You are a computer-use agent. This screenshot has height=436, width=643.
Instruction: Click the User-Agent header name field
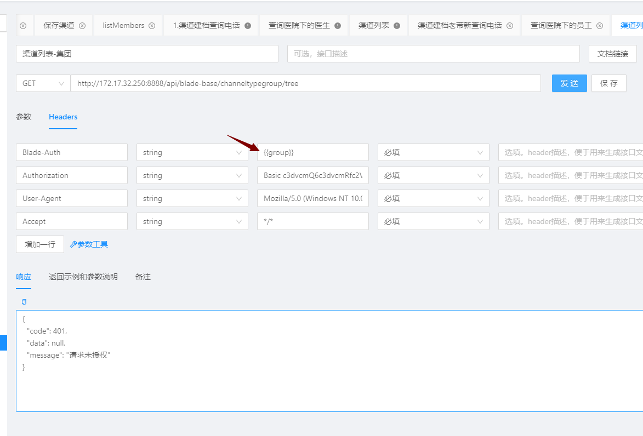[72, 198]
